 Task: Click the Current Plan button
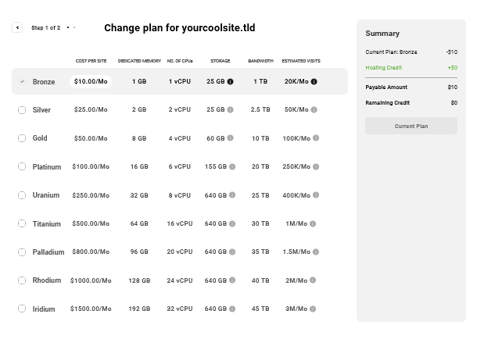coord(411,126)
